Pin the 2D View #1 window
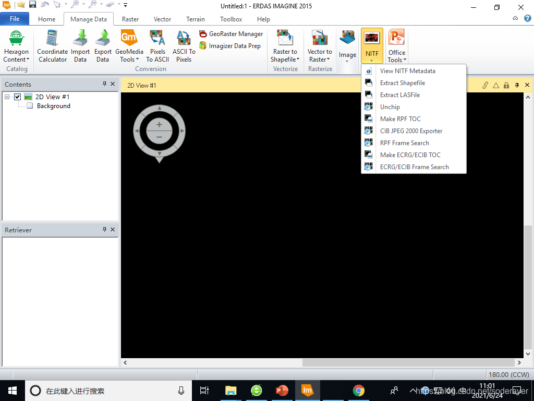Viewport: 534px width, 401px height. 517,85
